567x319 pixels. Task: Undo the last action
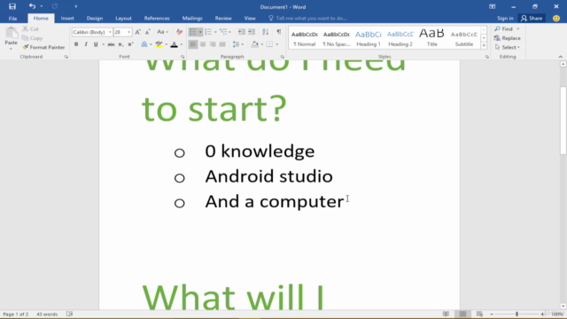[x=32, y=6]
